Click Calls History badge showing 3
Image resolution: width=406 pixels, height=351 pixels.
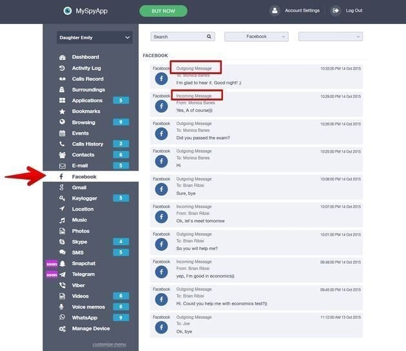[x=121, y=144]
